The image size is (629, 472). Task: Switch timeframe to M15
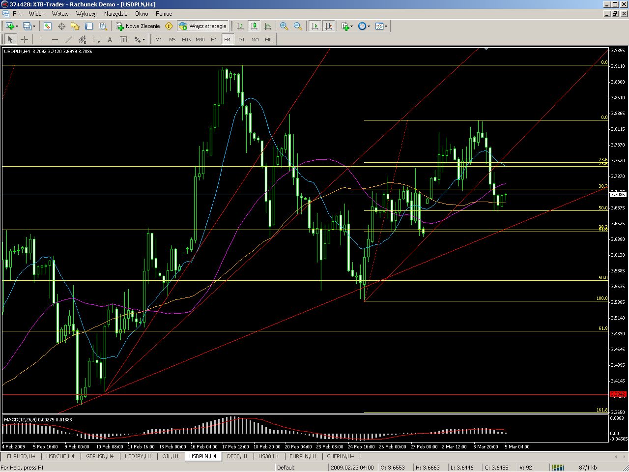click(x=186, y=39)
